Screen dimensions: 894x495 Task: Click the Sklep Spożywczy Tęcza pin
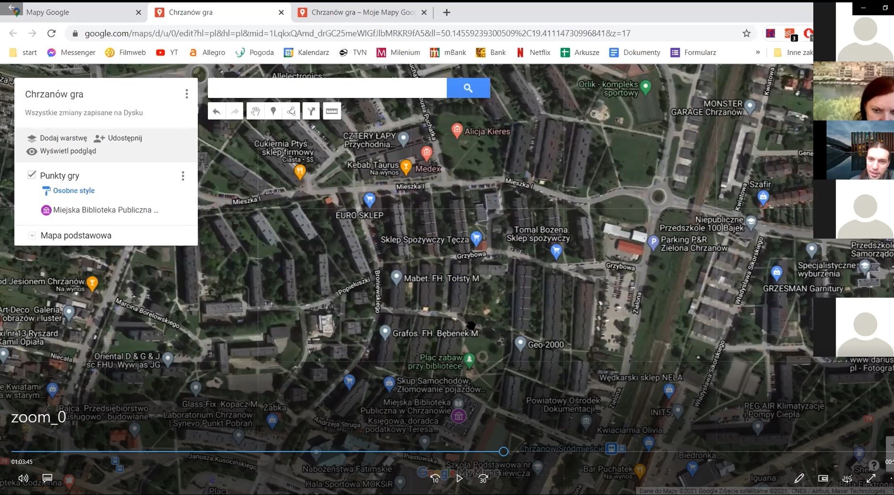[476, 237]
